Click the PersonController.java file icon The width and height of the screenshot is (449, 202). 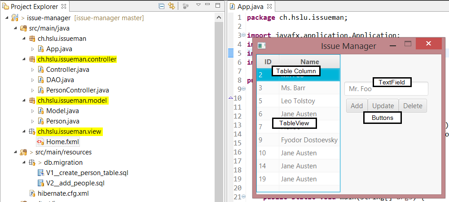tap(41, 90)
